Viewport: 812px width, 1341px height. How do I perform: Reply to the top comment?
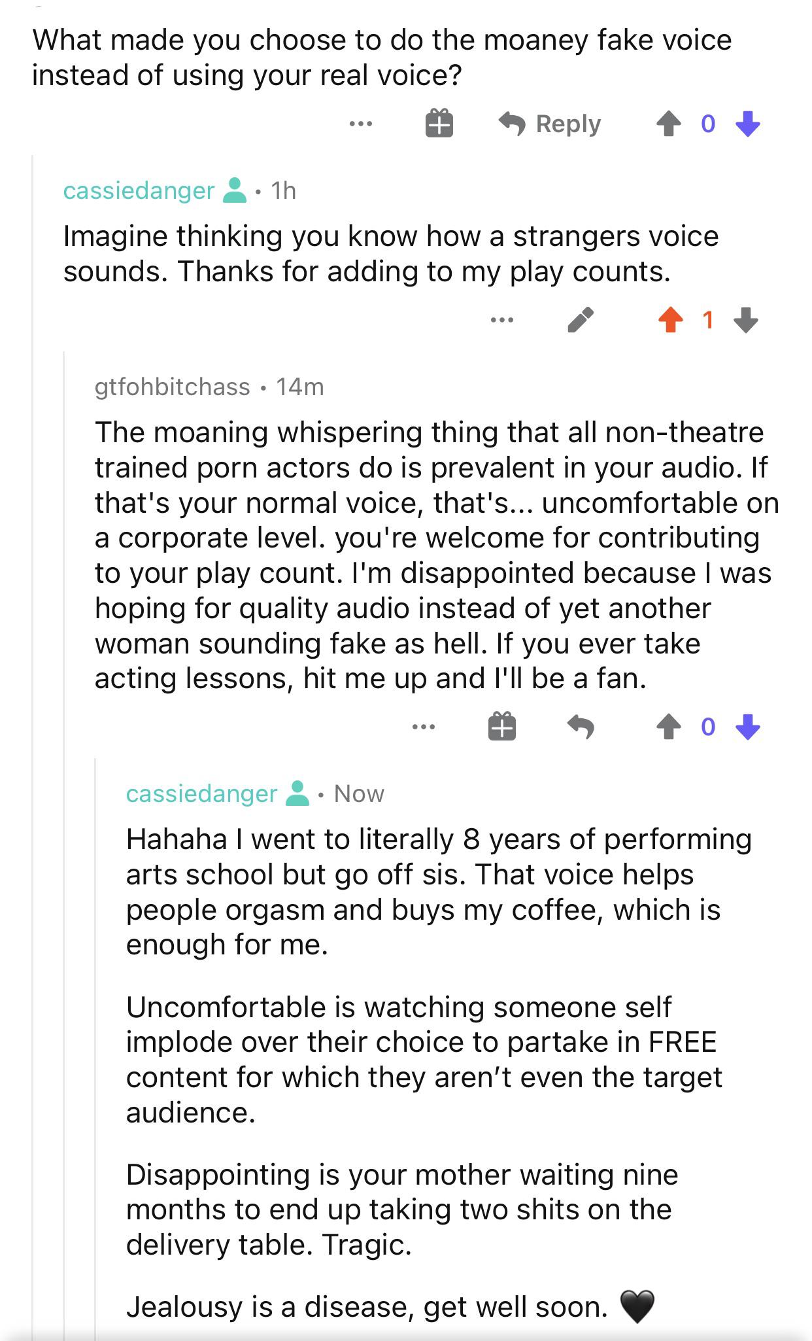click(550, 124)
